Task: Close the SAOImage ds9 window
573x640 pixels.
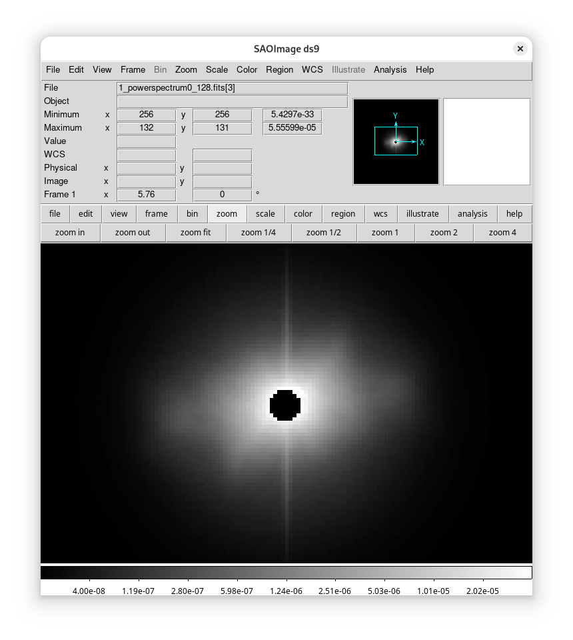Action: [520, 49]
